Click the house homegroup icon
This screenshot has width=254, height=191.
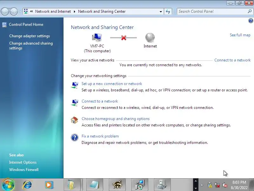(74, 120)
